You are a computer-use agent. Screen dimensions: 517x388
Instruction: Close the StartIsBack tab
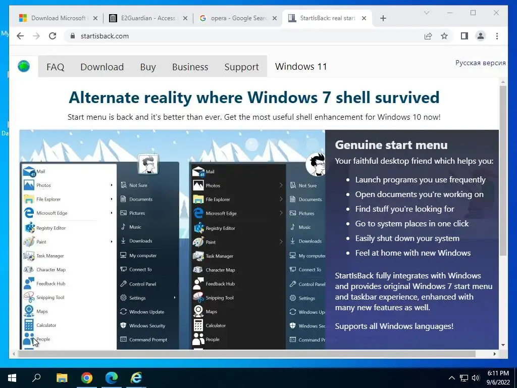point(364,18)
